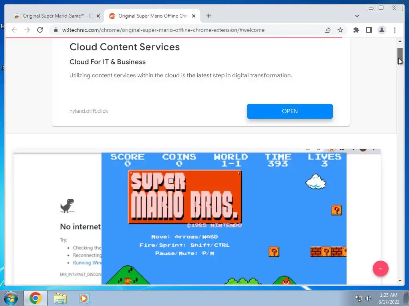Click the w3technic.com address bar URL
The width and height of the screenshot is (409, 306).
[163, 30]
